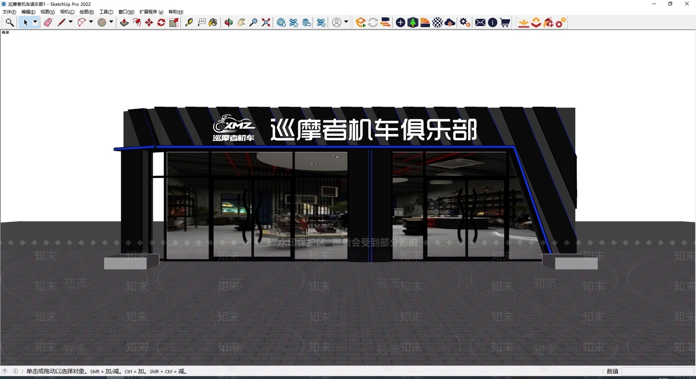Select the Arc tool
The width and height of the screenshot is (696, 379).
[81, 23]
